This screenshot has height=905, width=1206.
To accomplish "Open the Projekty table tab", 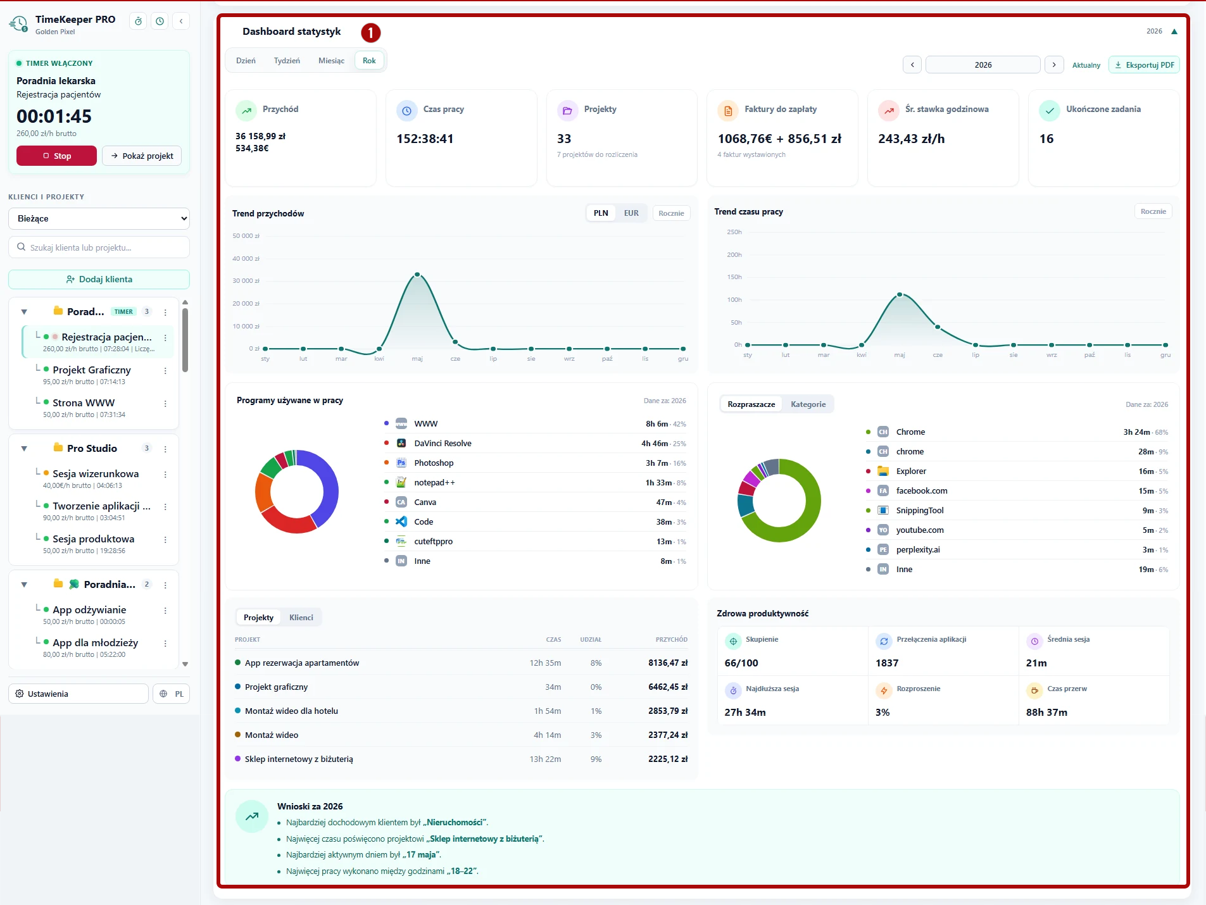I will pos(258,618).
